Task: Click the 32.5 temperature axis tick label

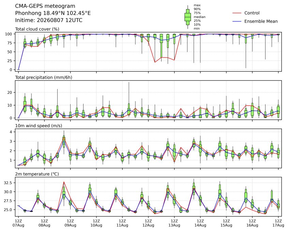Action: click(x=8, y=183)
